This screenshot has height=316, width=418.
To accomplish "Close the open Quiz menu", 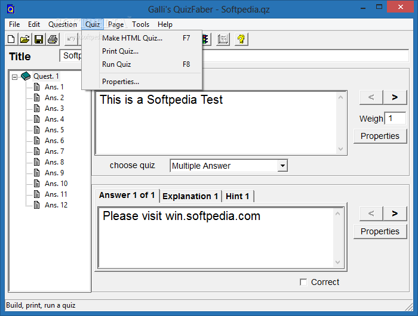I will click(93, 24).
